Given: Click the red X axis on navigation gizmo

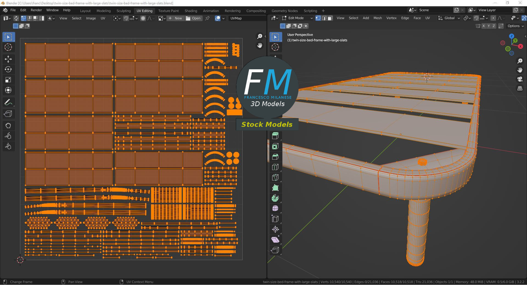Looking at the screenshot, I should pos(520,47).
